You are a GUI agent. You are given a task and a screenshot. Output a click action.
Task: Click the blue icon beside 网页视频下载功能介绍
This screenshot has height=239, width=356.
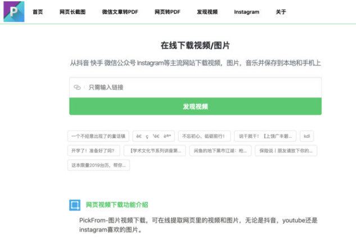coord(74,205)
